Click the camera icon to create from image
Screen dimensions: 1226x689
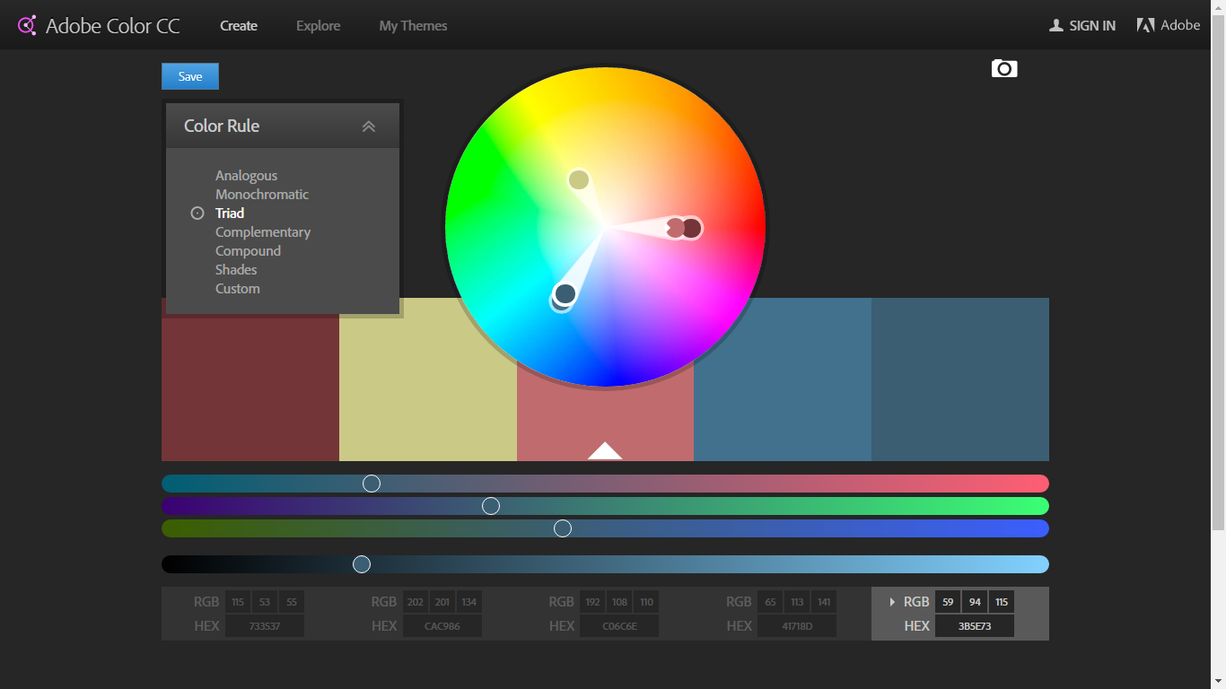[1004, 68]
